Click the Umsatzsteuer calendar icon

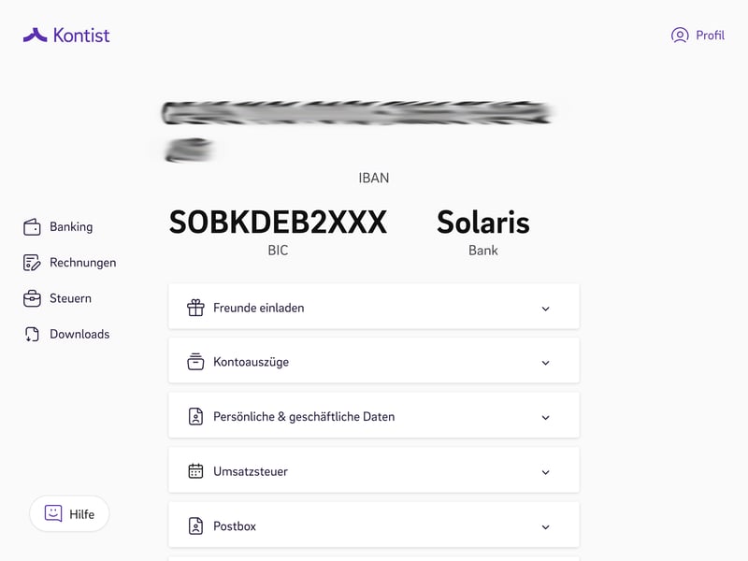195,471
